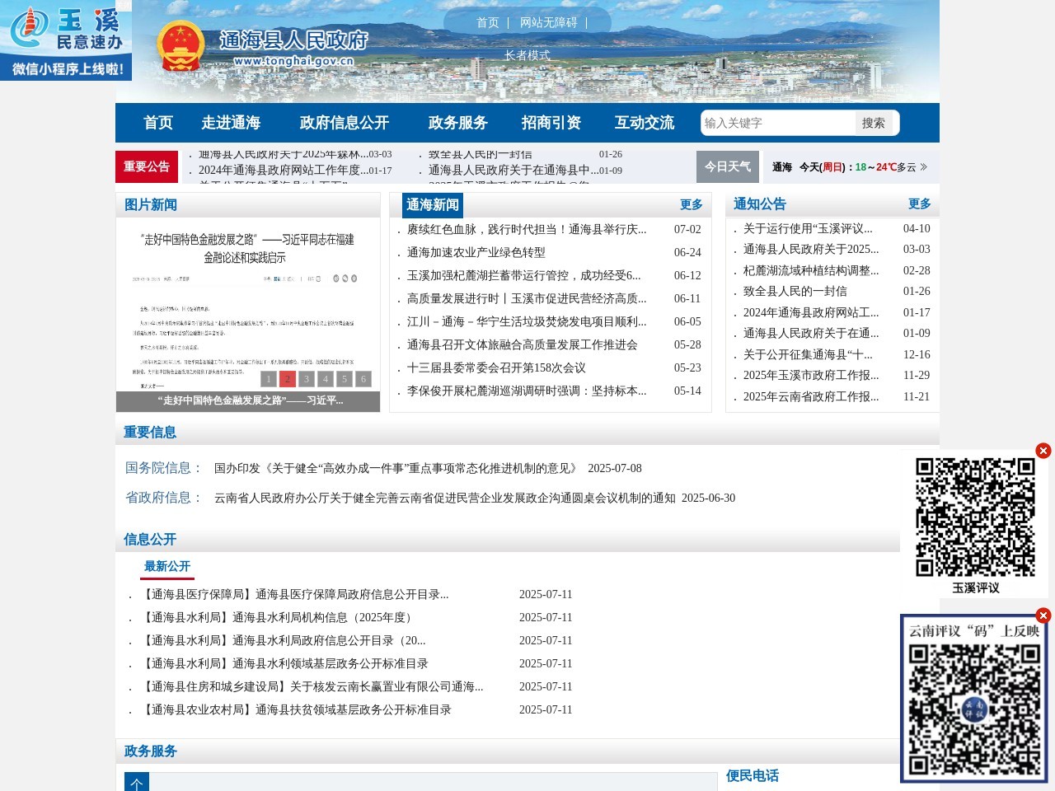The width and height of the screenshot is (1055, 791).
Task: Click 网站无障碍 link at top
Action: [x=549, y=22]
